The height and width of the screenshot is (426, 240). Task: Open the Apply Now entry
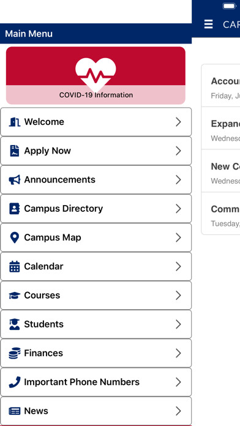point(96,151)
